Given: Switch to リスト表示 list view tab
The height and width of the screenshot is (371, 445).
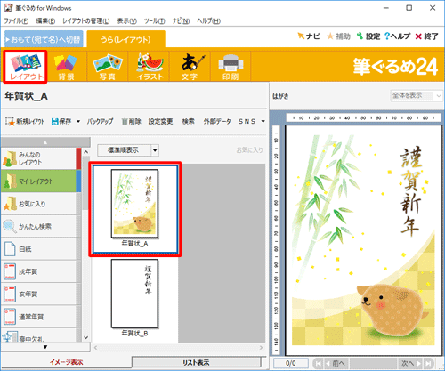Looking at the screenshot, I should [196, 362].
